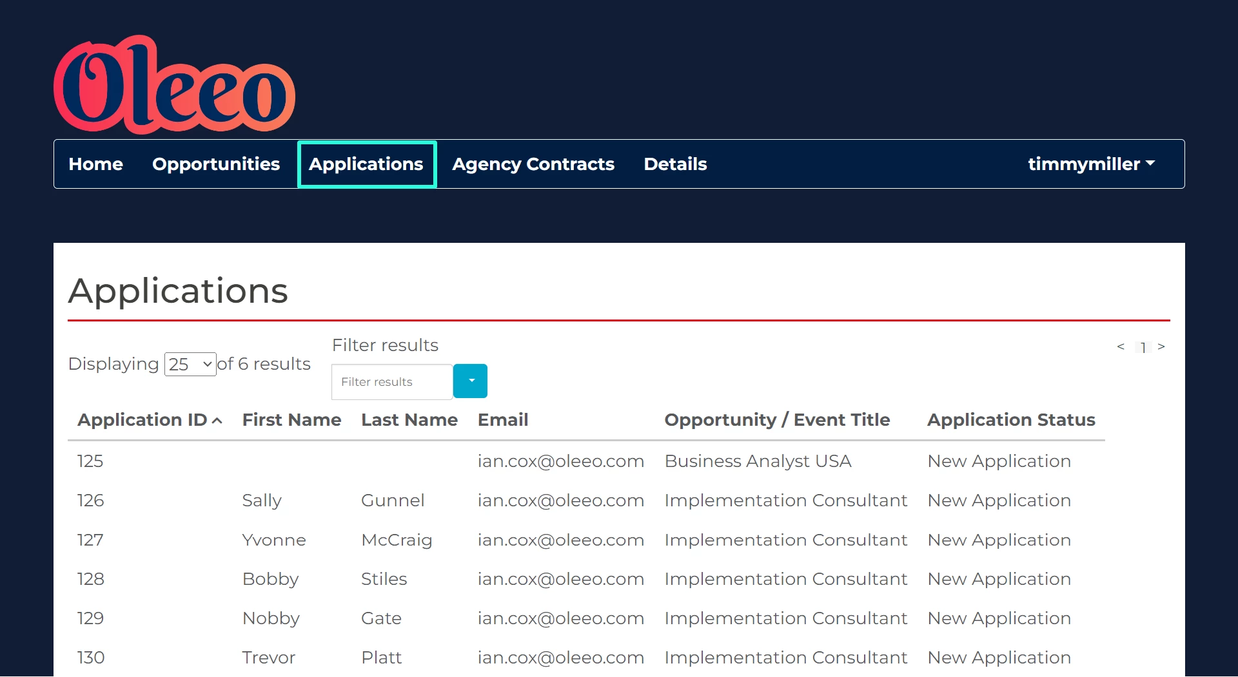
Task: Open the timmymiller user menu
Action: point(1091,164)
